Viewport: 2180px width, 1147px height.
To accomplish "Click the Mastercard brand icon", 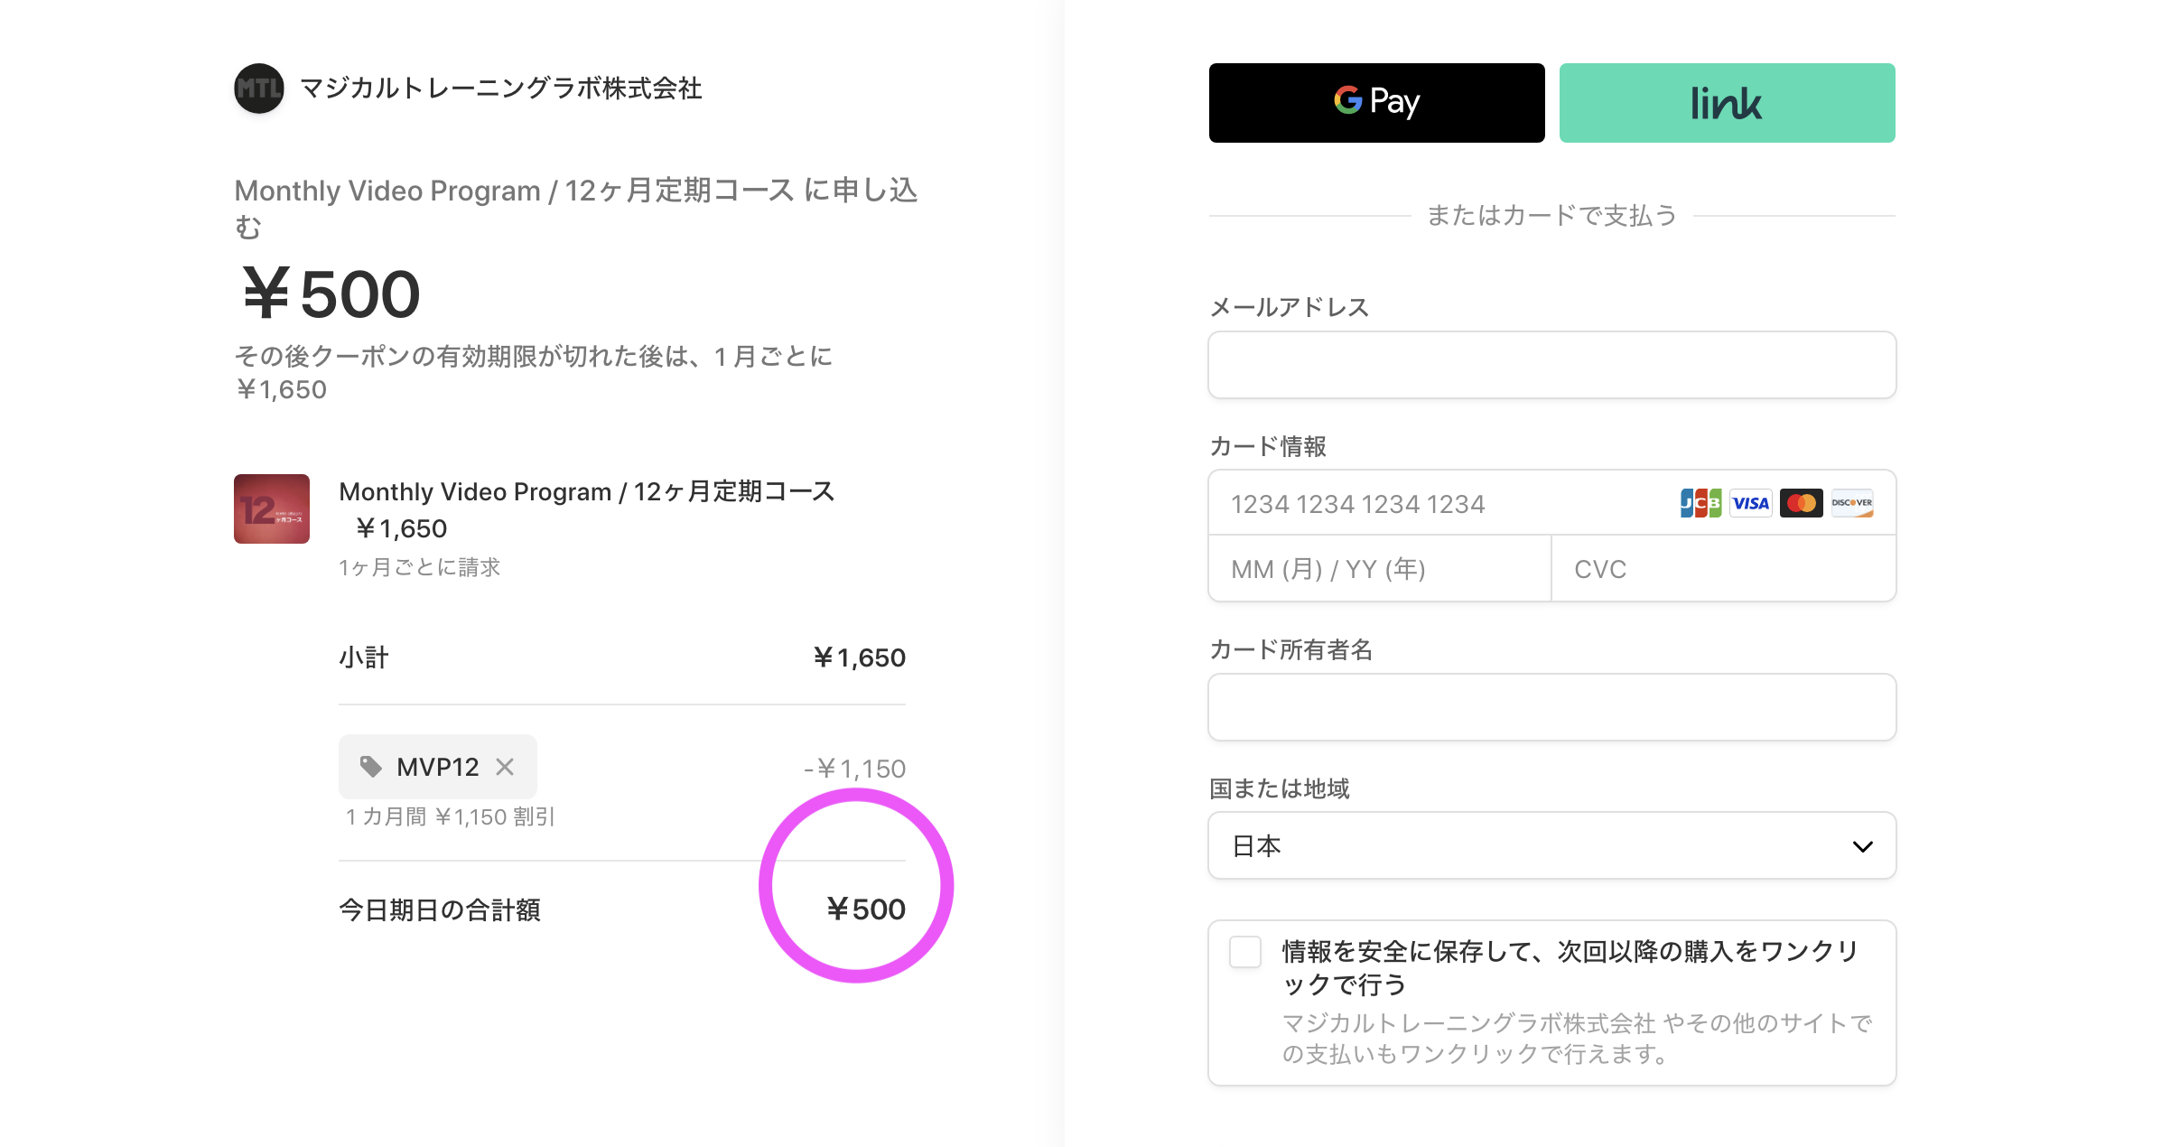I will 1802,503.
